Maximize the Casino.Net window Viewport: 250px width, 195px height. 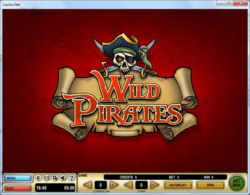click(229, 3)
